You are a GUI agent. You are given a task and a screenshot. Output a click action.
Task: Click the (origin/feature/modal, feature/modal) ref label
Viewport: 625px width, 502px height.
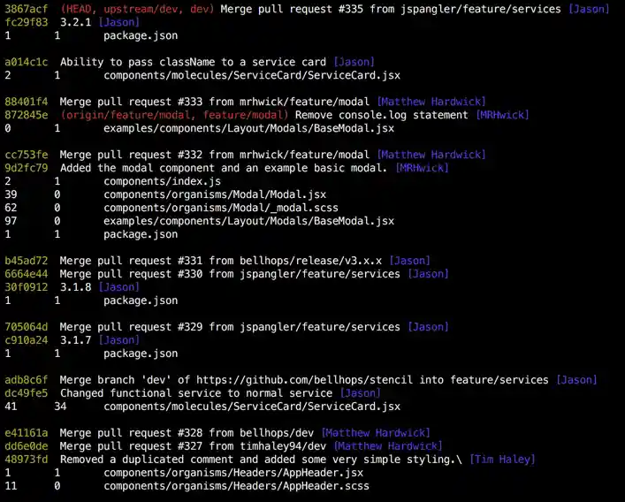[174, 115]
